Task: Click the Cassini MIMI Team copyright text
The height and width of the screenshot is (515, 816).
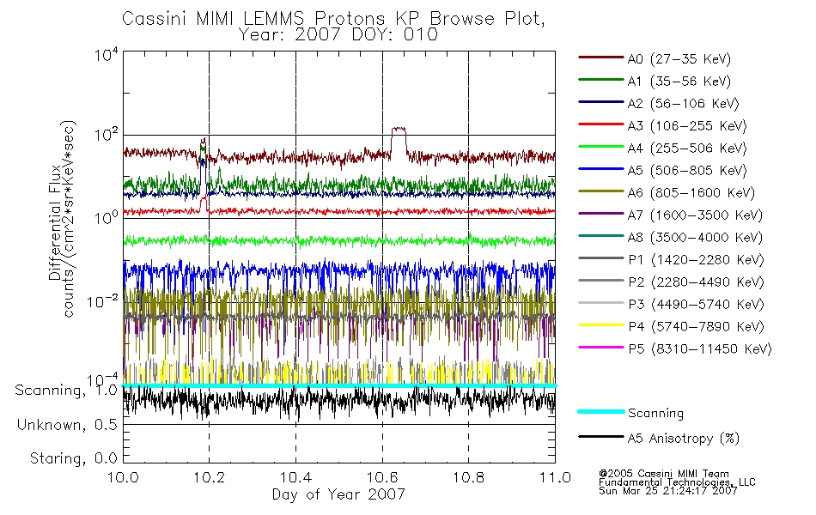Action: point(664,474)
